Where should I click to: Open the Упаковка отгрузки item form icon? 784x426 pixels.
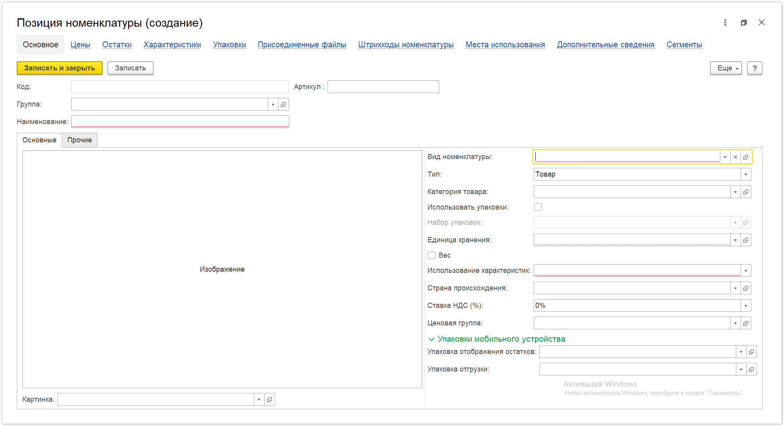[x=751, y=370]
